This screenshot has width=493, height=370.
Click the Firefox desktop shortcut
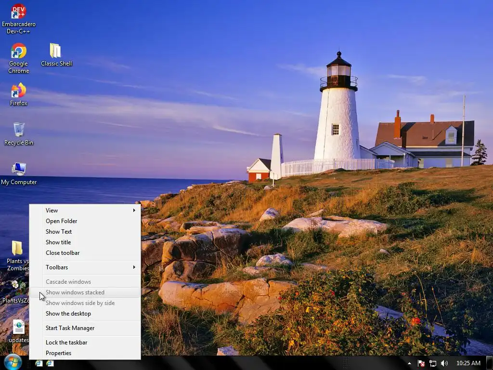[x=19, y=94]
